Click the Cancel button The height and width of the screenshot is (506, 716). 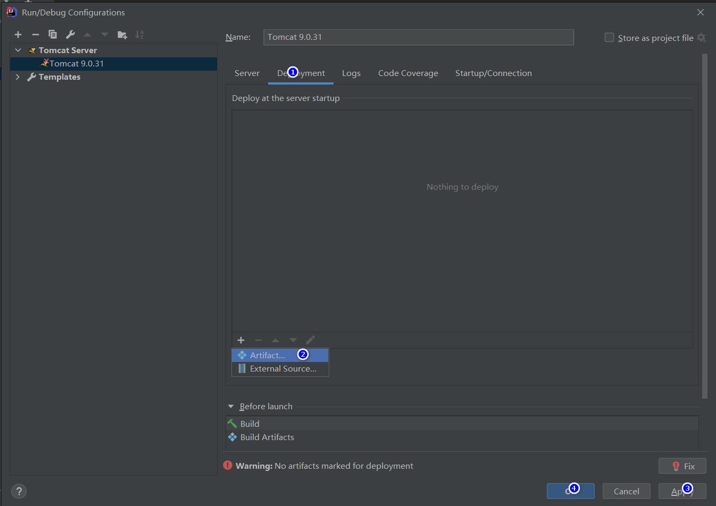(627, 491)
